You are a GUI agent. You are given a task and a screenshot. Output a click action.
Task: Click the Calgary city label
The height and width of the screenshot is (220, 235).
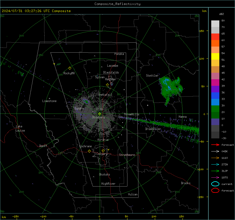pyautogui.click(x=102, y=154)
